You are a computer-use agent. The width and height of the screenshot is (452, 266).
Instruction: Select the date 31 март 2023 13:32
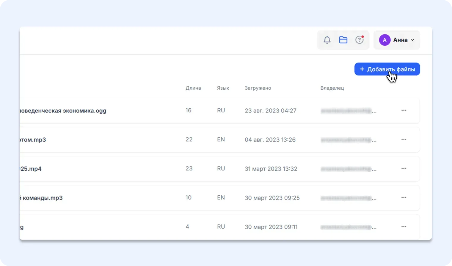pyautogui.click(x=271, y=169)
